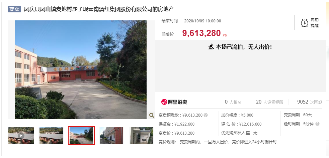Viewport: 329px width, 158px height.
Task: Click the 优 badge next to 优先购买权人
Action: point(248,133)
